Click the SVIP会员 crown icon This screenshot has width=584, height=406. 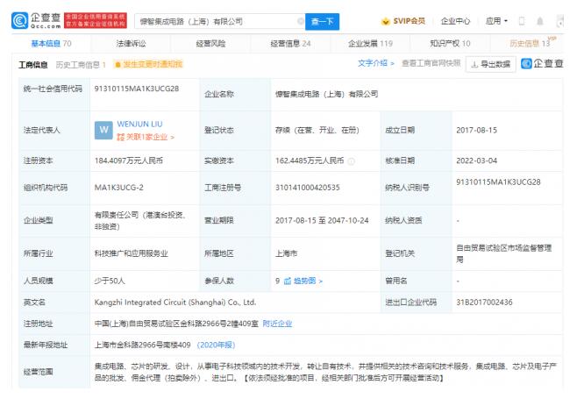coord(386,21)
